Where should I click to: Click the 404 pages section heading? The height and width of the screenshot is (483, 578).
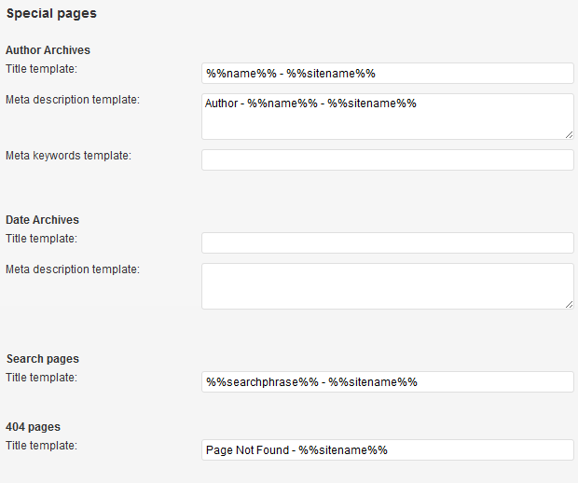click(33, 427)
